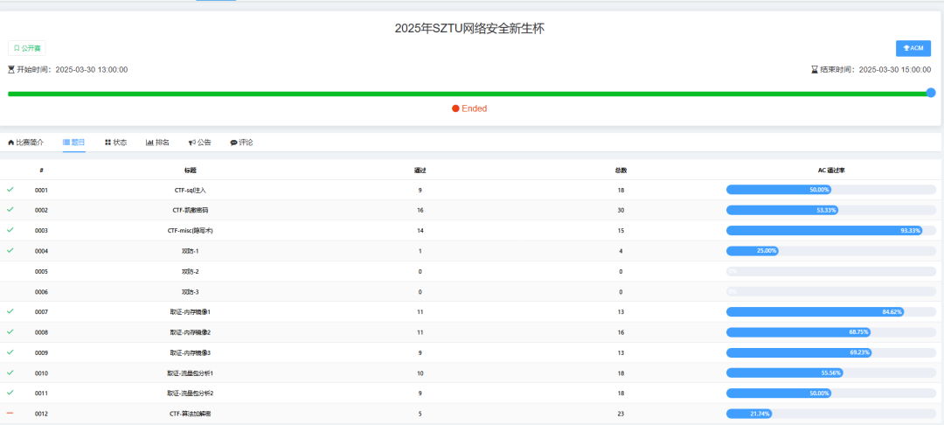Screen dimensions: 944x425
Task: Click the megaphone icon beside 公告
Action: coord(191,142)
